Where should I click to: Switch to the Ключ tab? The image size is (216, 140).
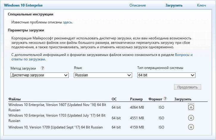(x=201, y=5)
